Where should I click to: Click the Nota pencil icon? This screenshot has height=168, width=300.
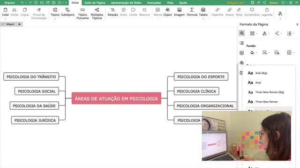pos(239,10)
